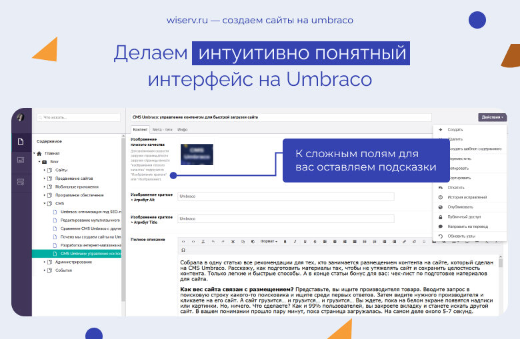Click the content tree vertical scrollbar
520x339 pixels.
pos(123,218)
